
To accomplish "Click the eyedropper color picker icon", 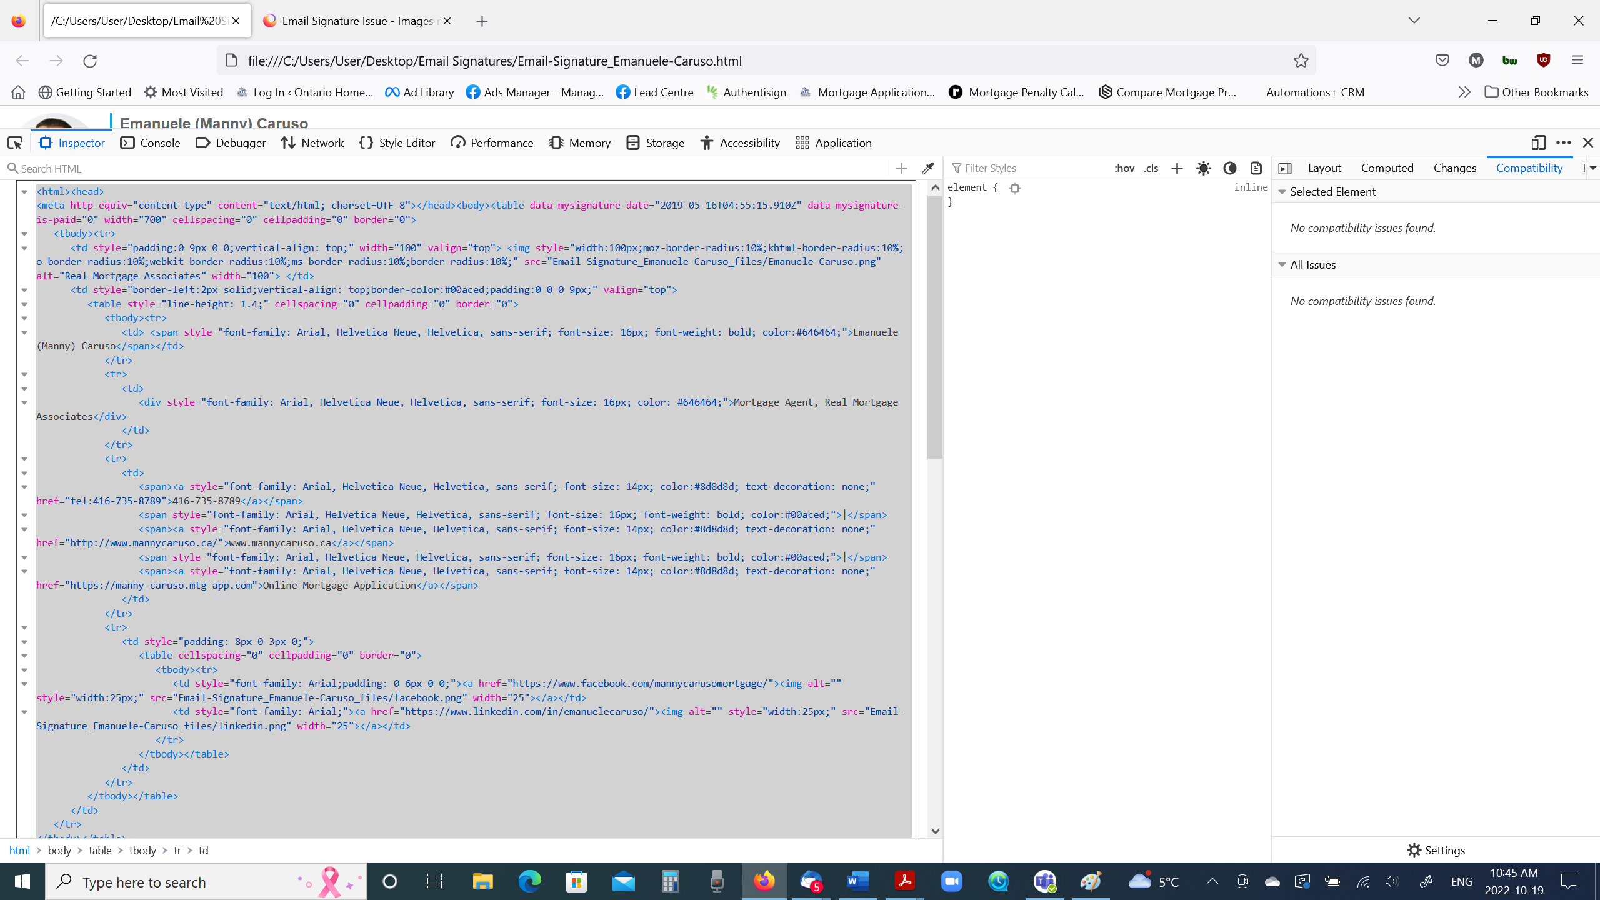I will tap(928, 168).
